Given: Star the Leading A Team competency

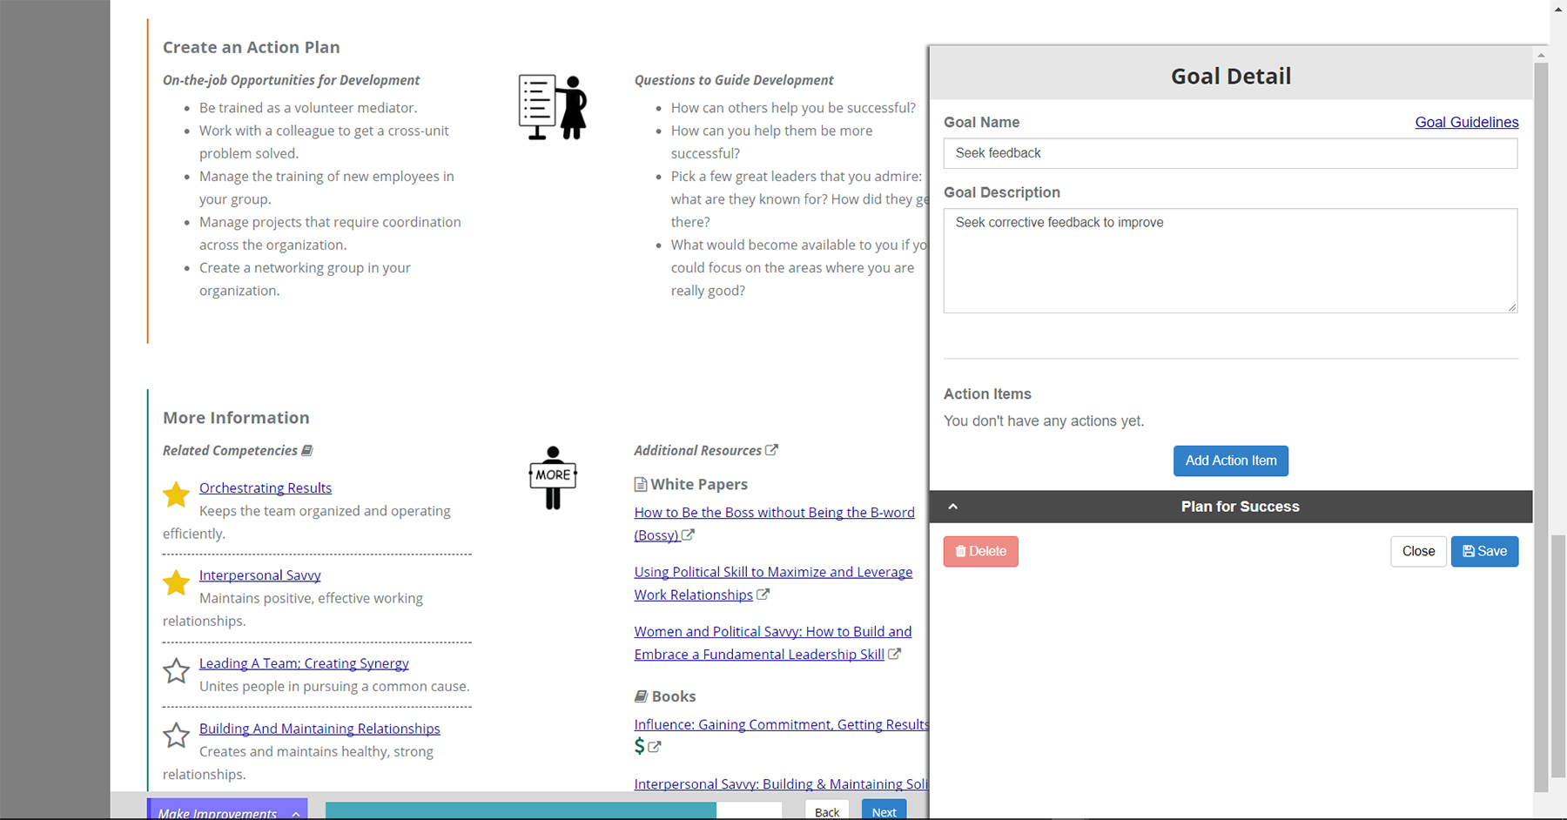Looking at the screenshot, I should [176, 670].
